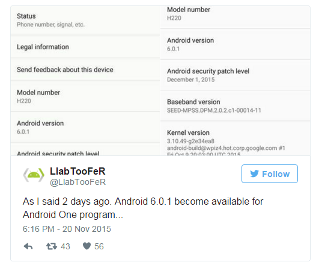Click the heart like icon
The width and height of the screenshot is (319, 268).
click(87, 246)
